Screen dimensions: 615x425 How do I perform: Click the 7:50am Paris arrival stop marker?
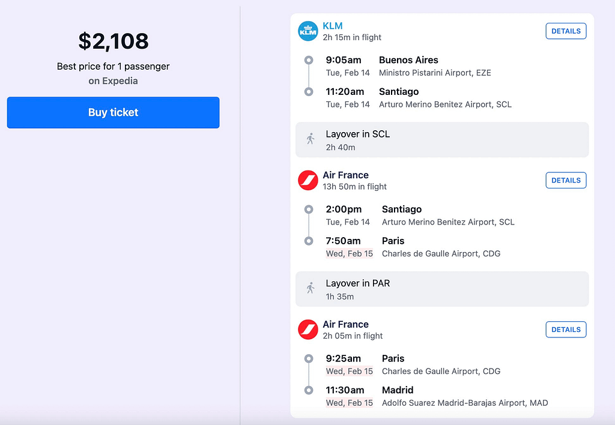[309, 241]
